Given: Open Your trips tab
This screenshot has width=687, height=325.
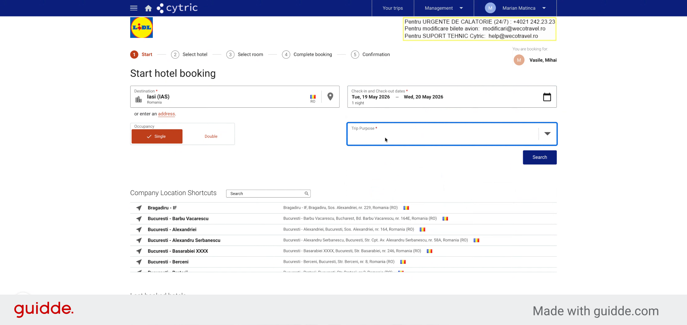Looking at the screenshot, I should pyautogui.click(x=393, y=8).
